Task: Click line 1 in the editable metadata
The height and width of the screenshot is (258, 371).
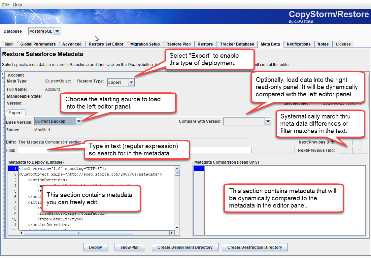Action: (x=63, y=169)
